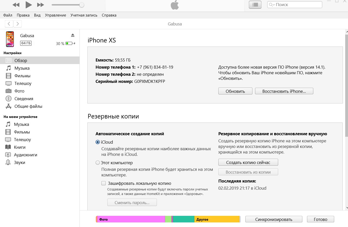Check Зашифровать локальную копию

[103, 183]
